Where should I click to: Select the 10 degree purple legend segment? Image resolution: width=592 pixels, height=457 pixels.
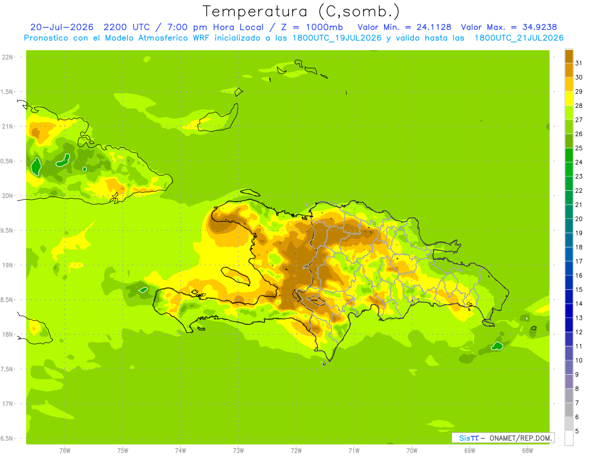pos(569,353)
